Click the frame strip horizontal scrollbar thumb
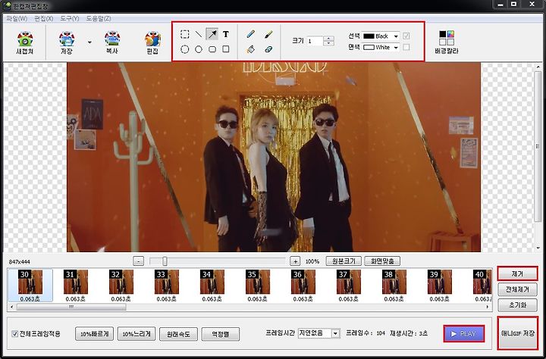The image size is (546, 359). pos(71,307)
